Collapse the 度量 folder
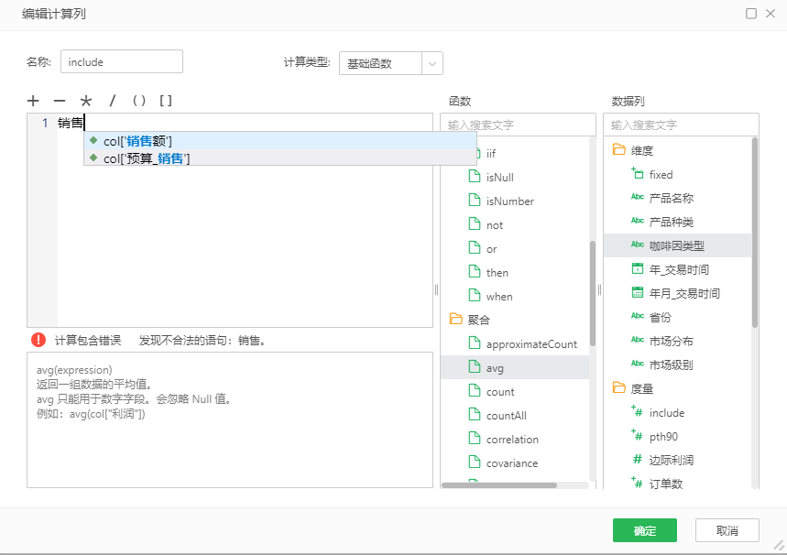Viewport: 787px width, 555px height. click(618, 388)
